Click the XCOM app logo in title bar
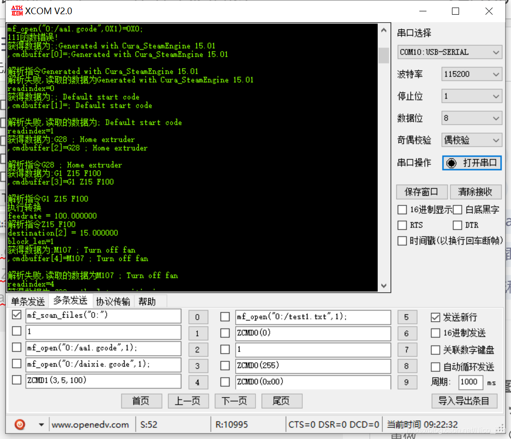 click(x=17, y=11)
